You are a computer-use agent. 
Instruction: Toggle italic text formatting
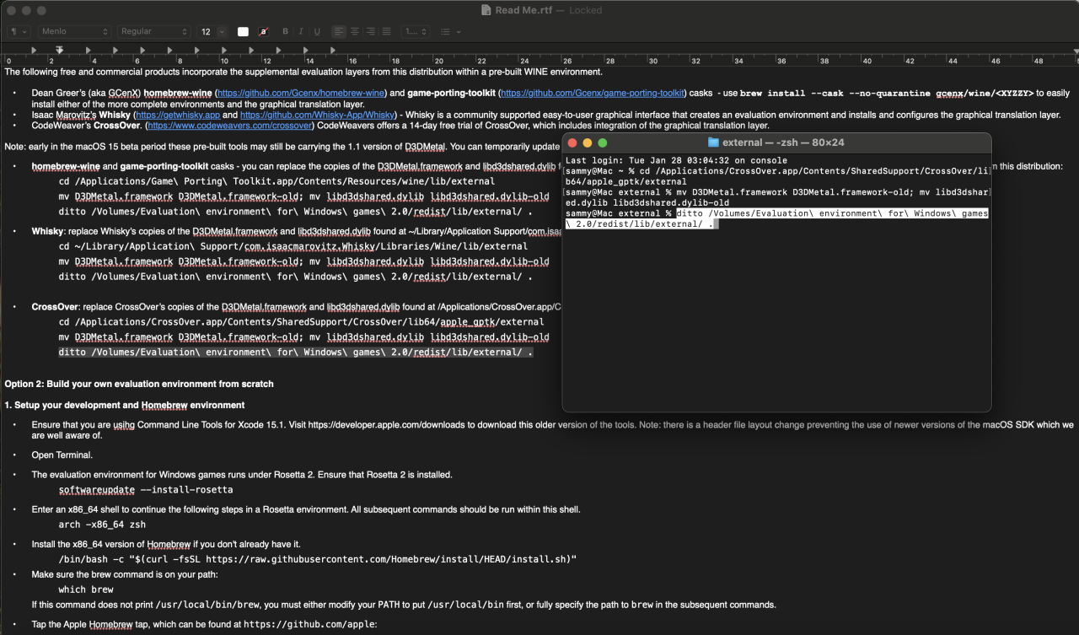click(301, 31)
